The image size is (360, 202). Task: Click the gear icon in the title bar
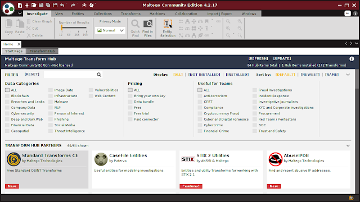click(x=91, y=5)
